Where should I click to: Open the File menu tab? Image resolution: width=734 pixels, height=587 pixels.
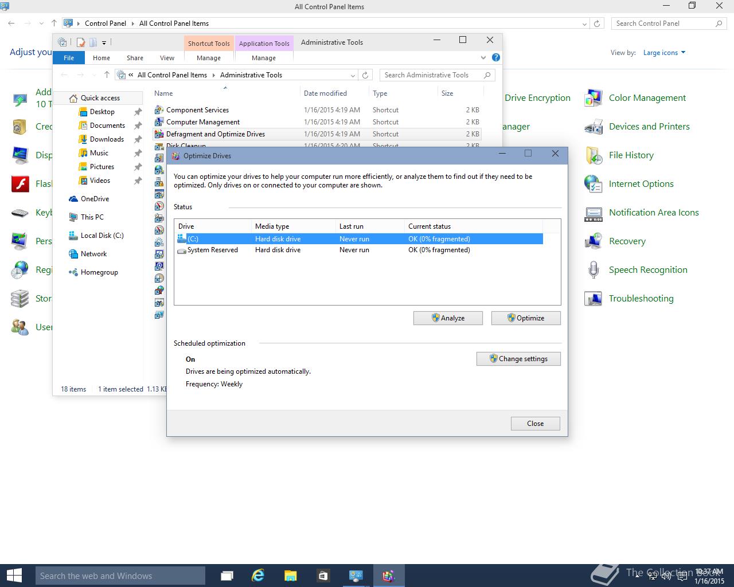tap(69, 58)
